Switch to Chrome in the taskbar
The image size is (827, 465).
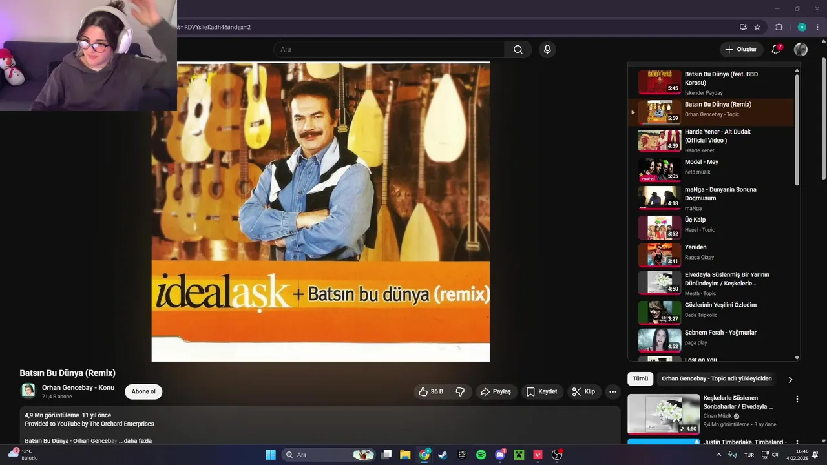coord(424,455)
